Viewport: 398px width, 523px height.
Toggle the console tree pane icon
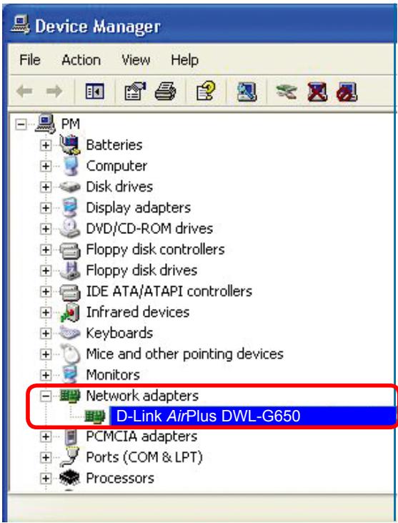point(94,91)
